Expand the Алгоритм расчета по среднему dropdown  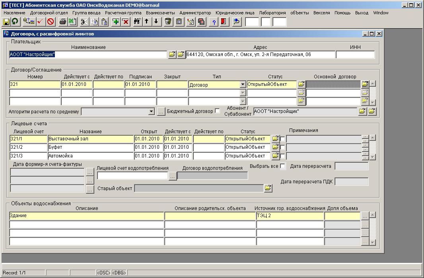click(x=151, y=112)
